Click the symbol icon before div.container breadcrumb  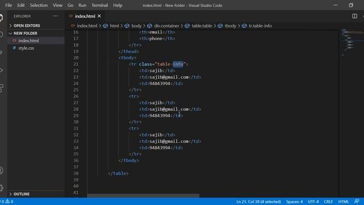click(x=150, y=26)
